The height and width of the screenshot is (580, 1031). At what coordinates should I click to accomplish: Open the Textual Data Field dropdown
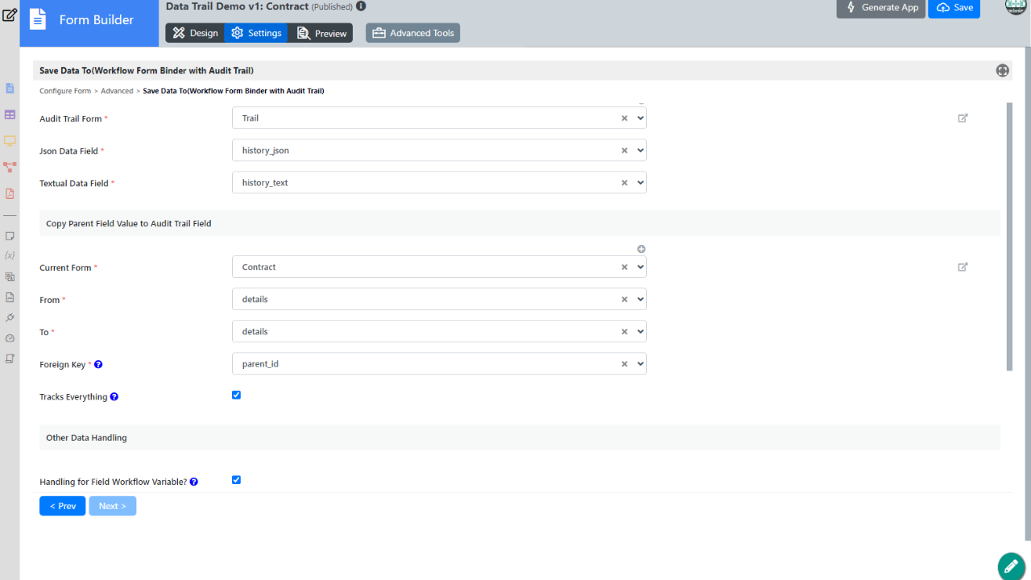[640, 183]
